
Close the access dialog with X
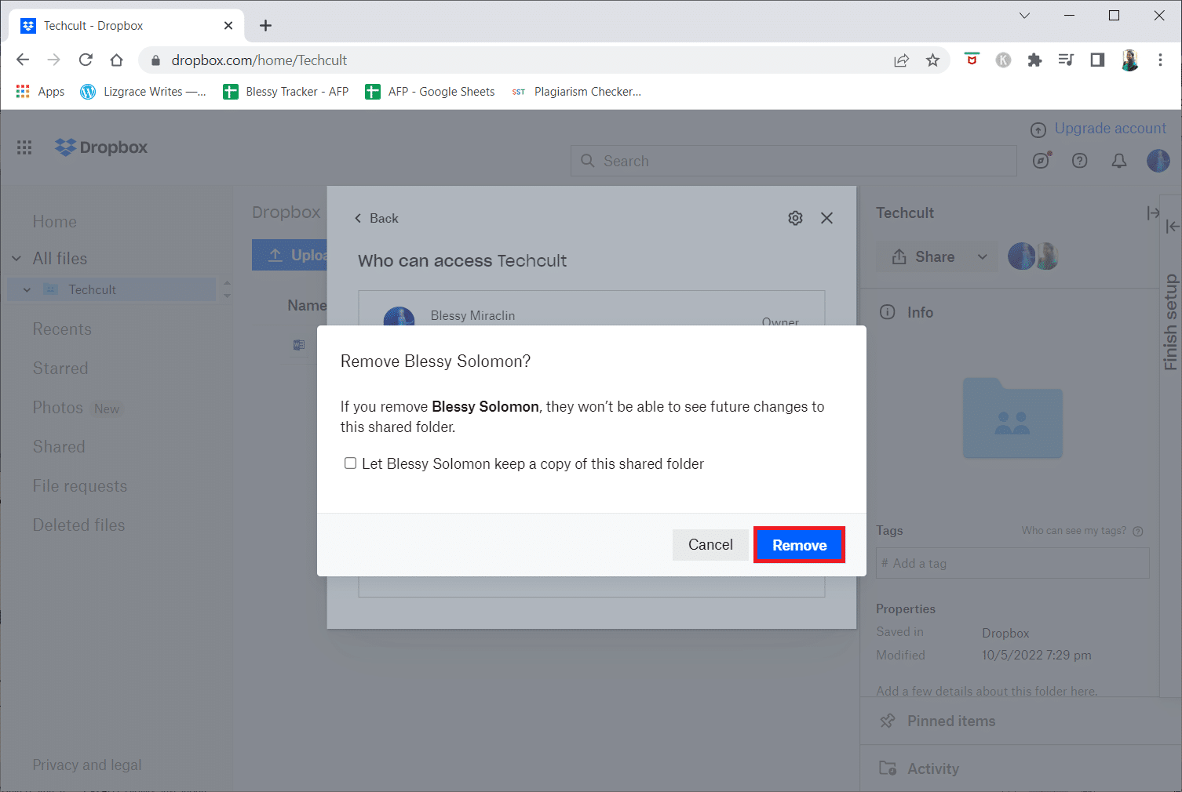(x=826, y=218)
